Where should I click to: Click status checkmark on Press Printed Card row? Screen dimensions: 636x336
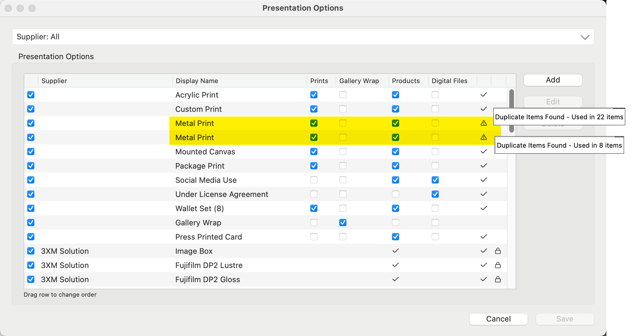(484, 237)
